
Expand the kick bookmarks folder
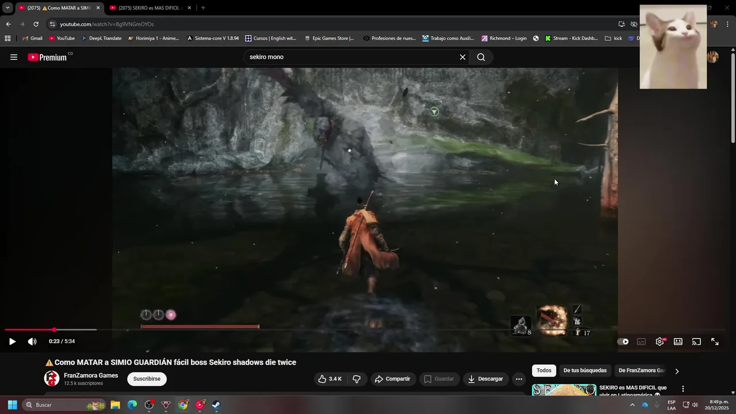click(x=614, y=39)
